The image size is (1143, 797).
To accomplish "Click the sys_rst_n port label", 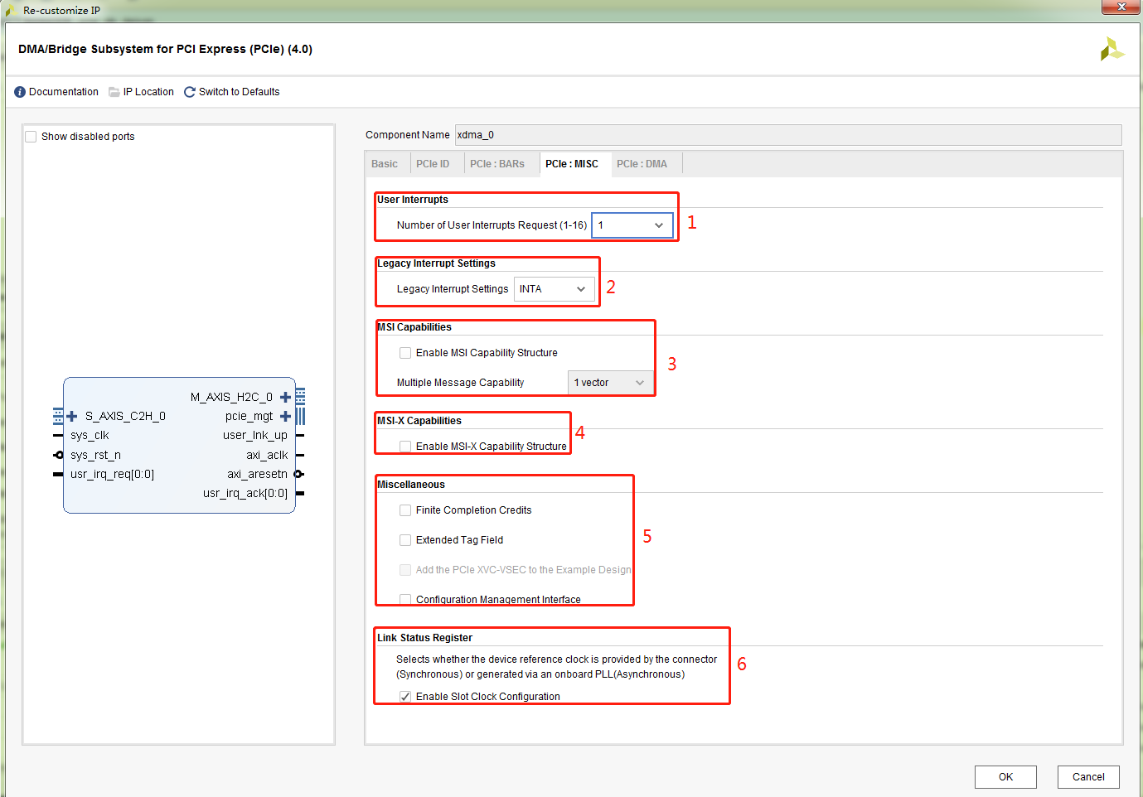I will point(95,456).
